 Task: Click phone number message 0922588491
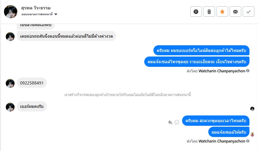click(32, 83)
